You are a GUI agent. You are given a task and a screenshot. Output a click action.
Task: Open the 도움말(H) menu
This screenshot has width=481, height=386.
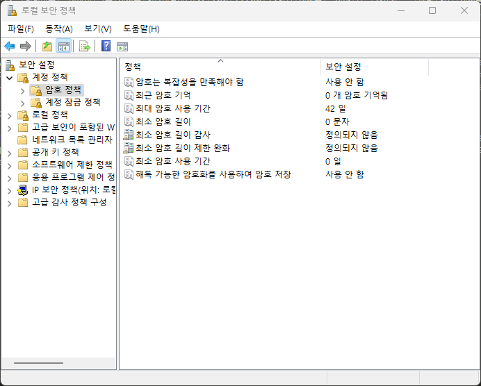pyautogui.click(x=141, y=29)
